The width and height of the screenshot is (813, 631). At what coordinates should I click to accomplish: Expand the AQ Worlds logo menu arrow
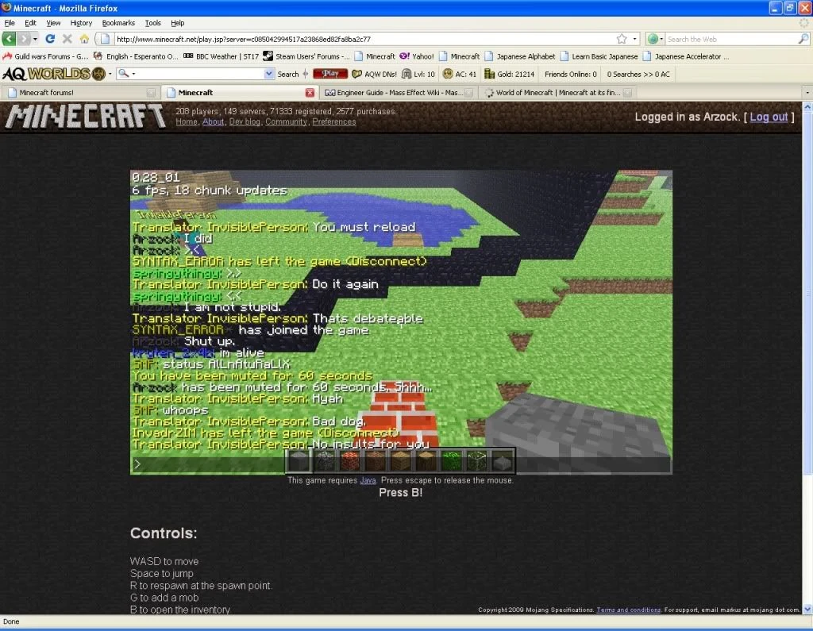pyautogui.click(x=110, y=74)
